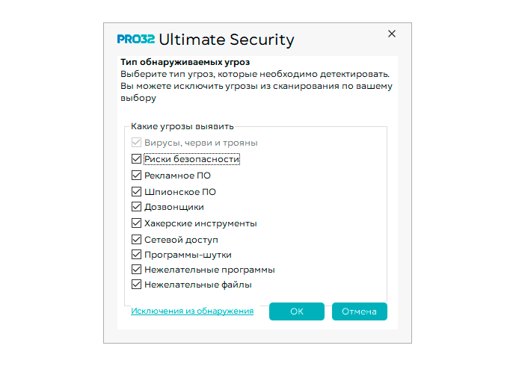The image size is (516, 366).
Task: Confirm settings with the OK button
Action: [297, 311]
